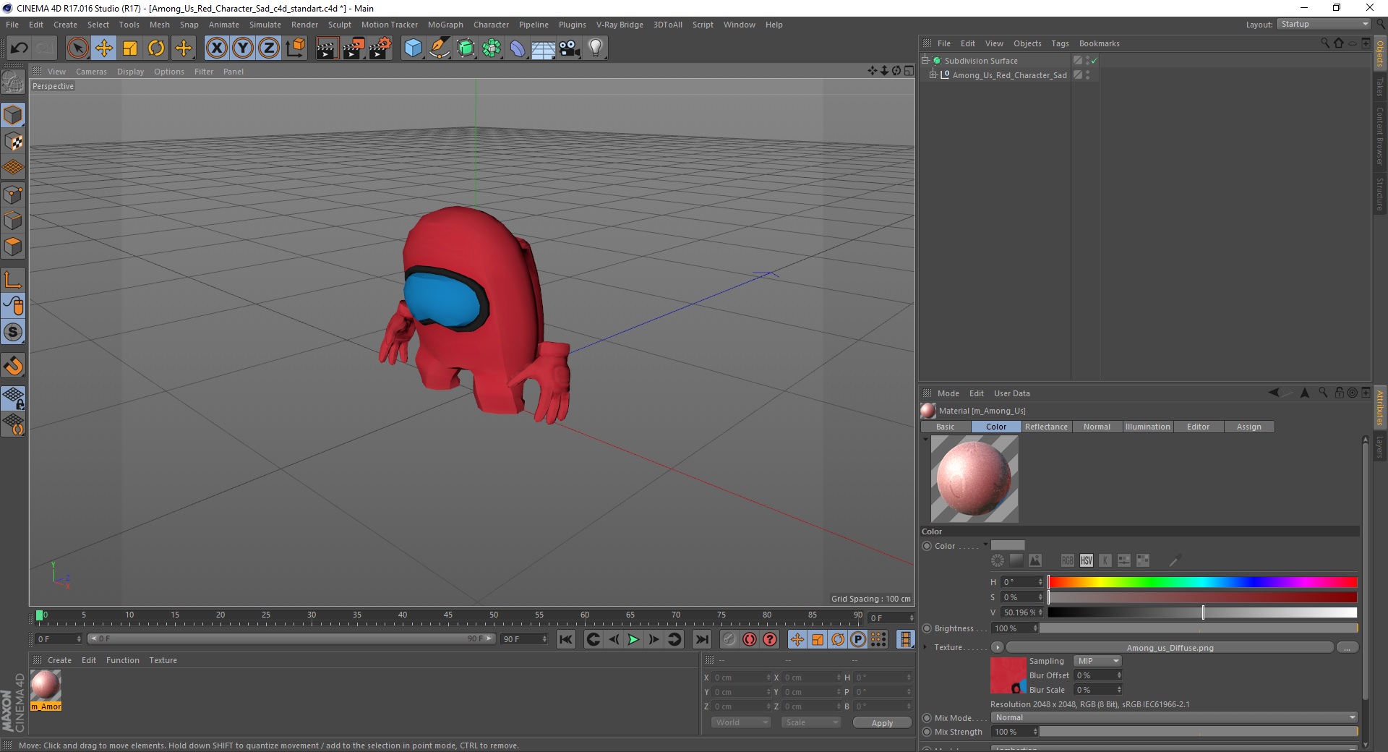This screenshot has width=1388, height=752.
Task: Expand the Texture section arrow
Action: click(x=925, y=647)
